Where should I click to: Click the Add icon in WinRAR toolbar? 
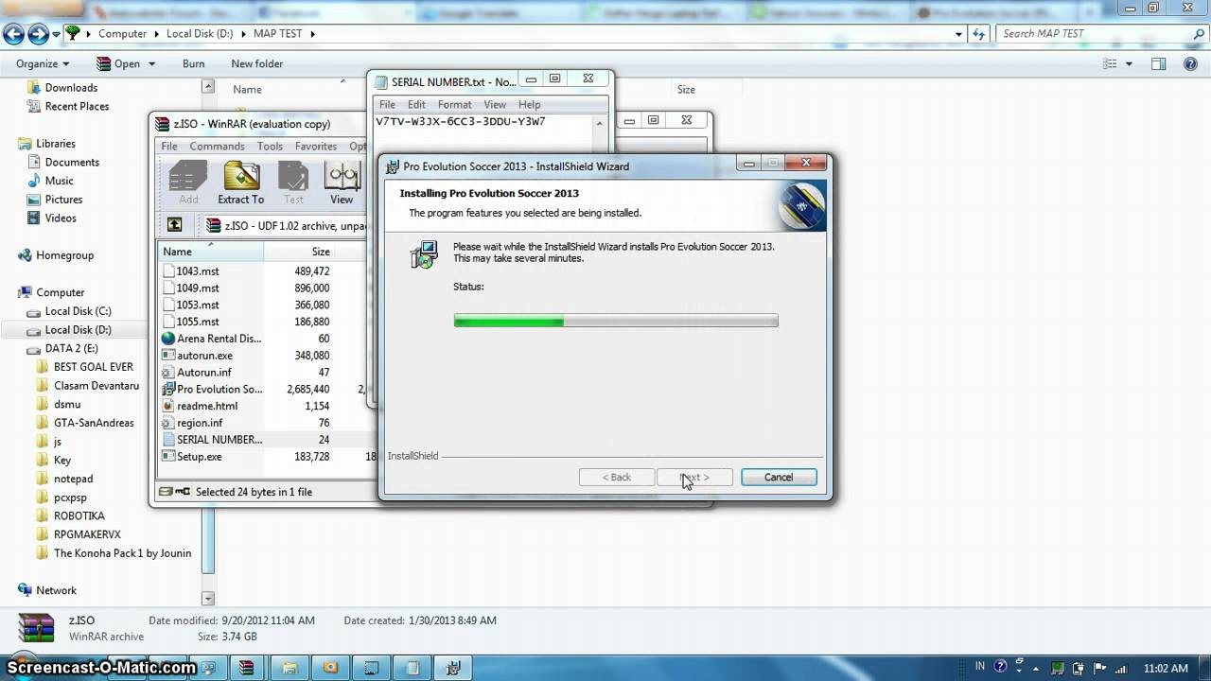click(x=188, y=183)
